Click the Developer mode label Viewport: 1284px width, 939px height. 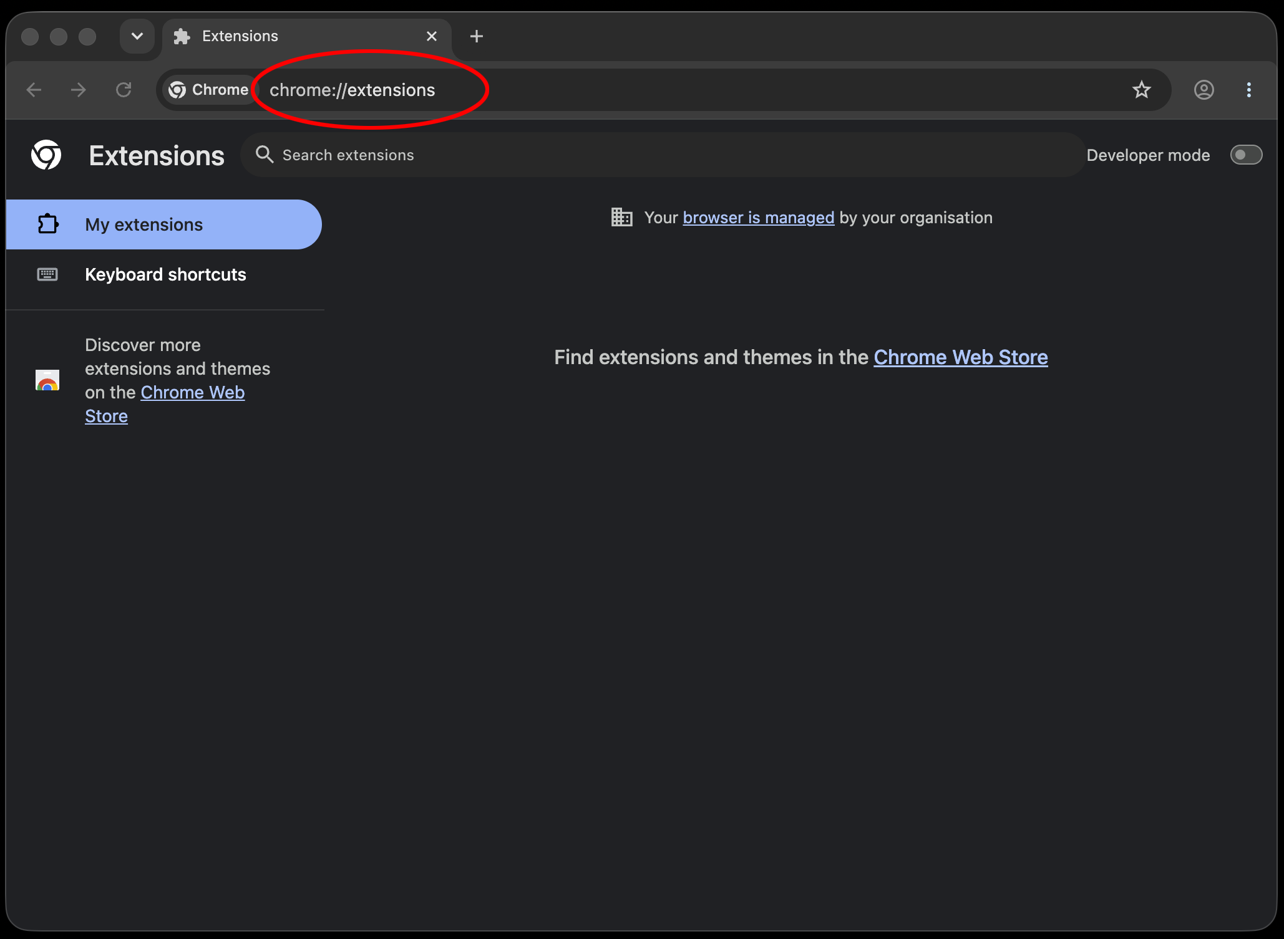click(x=1148, y=155)
